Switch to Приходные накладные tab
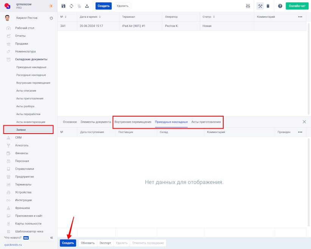 pyautogui.click(x=171, y=122)
